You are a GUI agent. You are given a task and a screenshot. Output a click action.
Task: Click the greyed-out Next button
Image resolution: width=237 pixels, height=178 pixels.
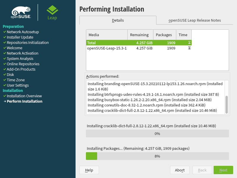[223, 170]
